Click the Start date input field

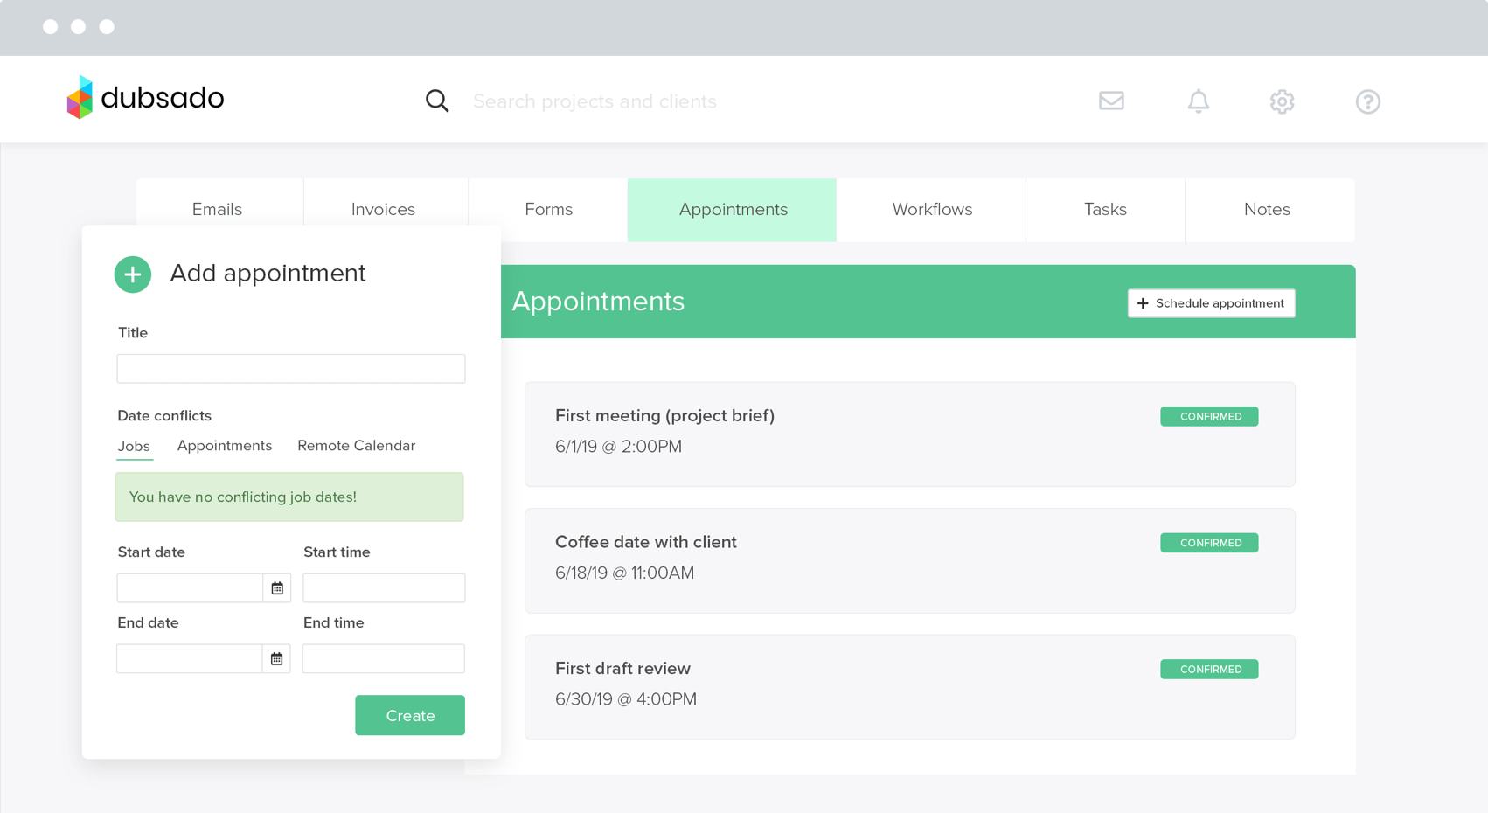[x=191, y=588]
